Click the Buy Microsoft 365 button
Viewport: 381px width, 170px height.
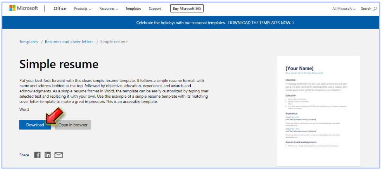tap(187, 8)
